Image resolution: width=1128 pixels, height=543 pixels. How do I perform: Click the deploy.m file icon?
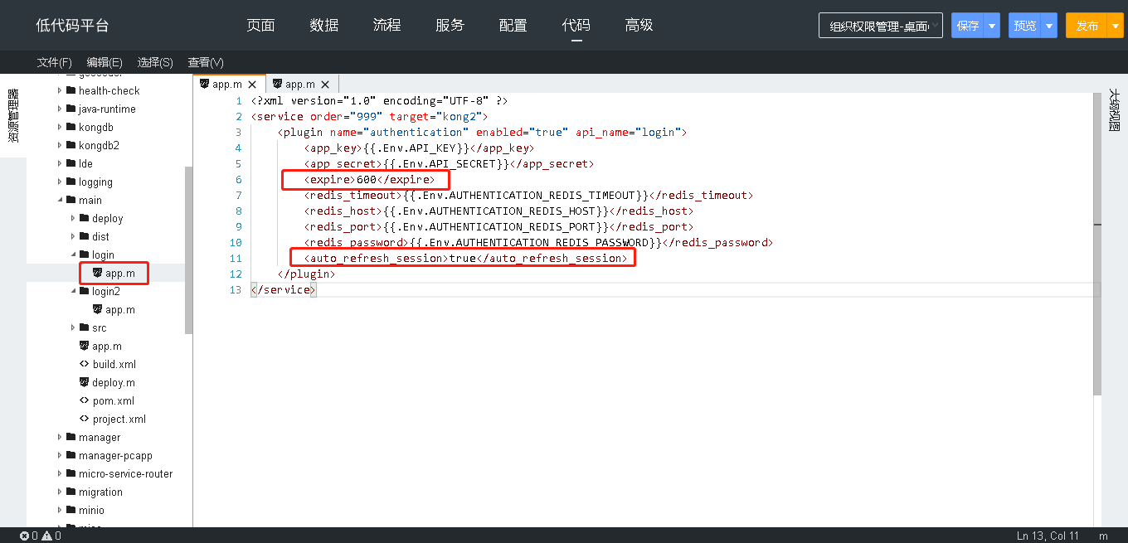point(84,382)
